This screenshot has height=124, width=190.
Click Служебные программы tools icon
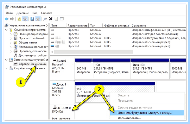click(11, 30)
